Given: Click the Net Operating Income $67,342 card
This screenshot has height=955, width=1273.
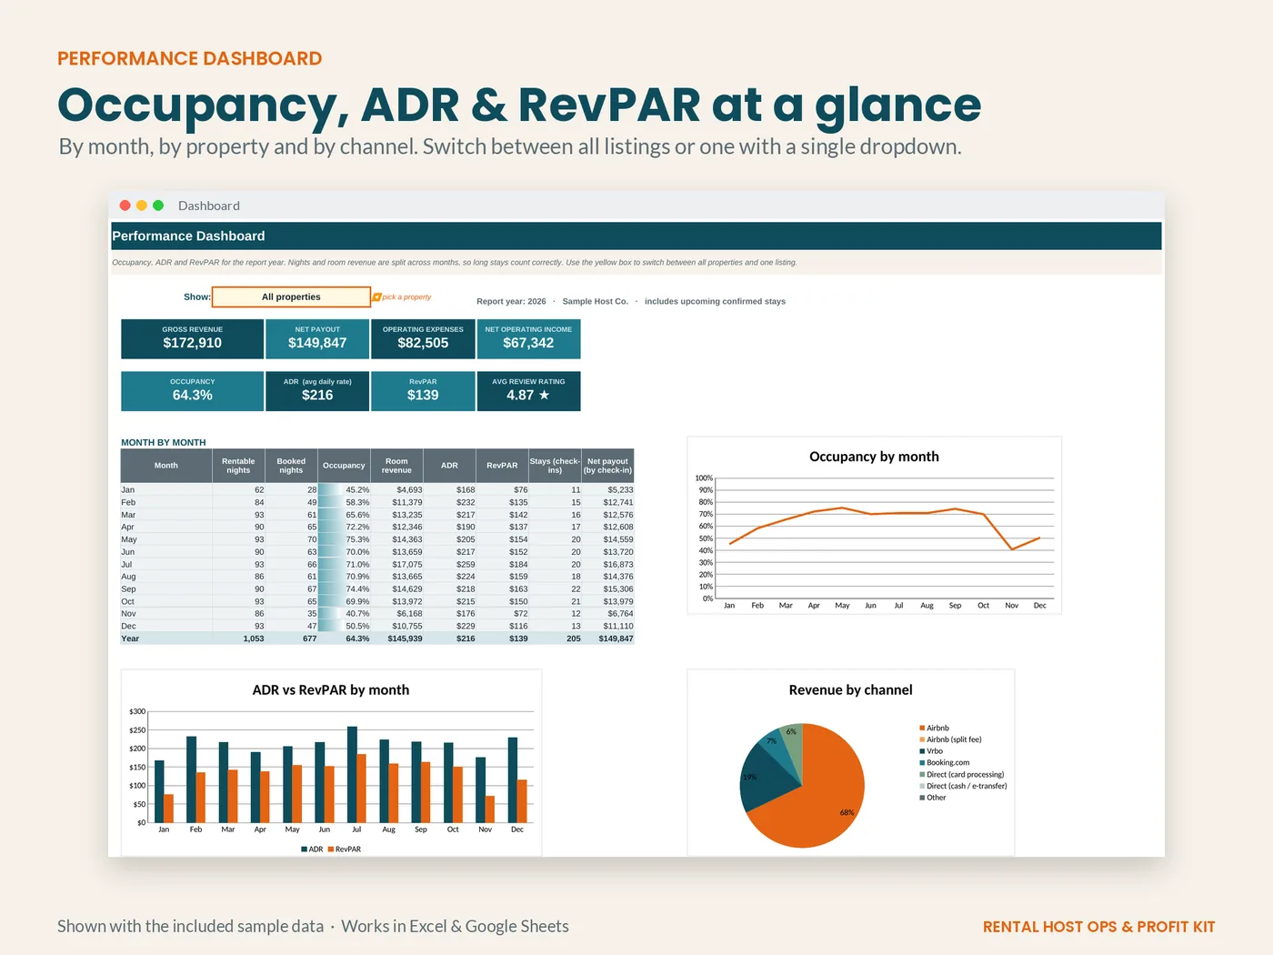Looking at the screenshot, I should [x=528, y=339].
